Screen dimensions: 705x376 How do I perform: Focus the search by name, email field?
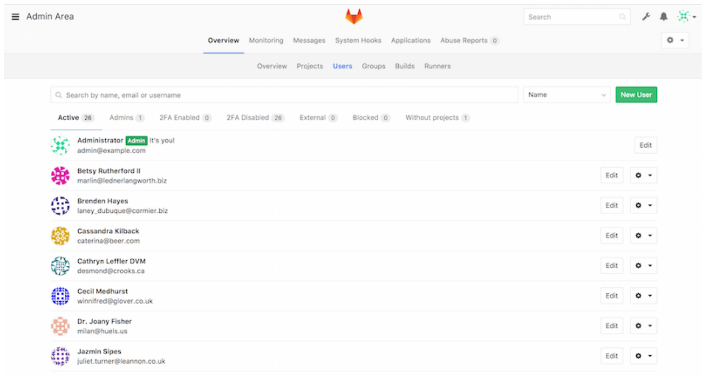point(284,95)
